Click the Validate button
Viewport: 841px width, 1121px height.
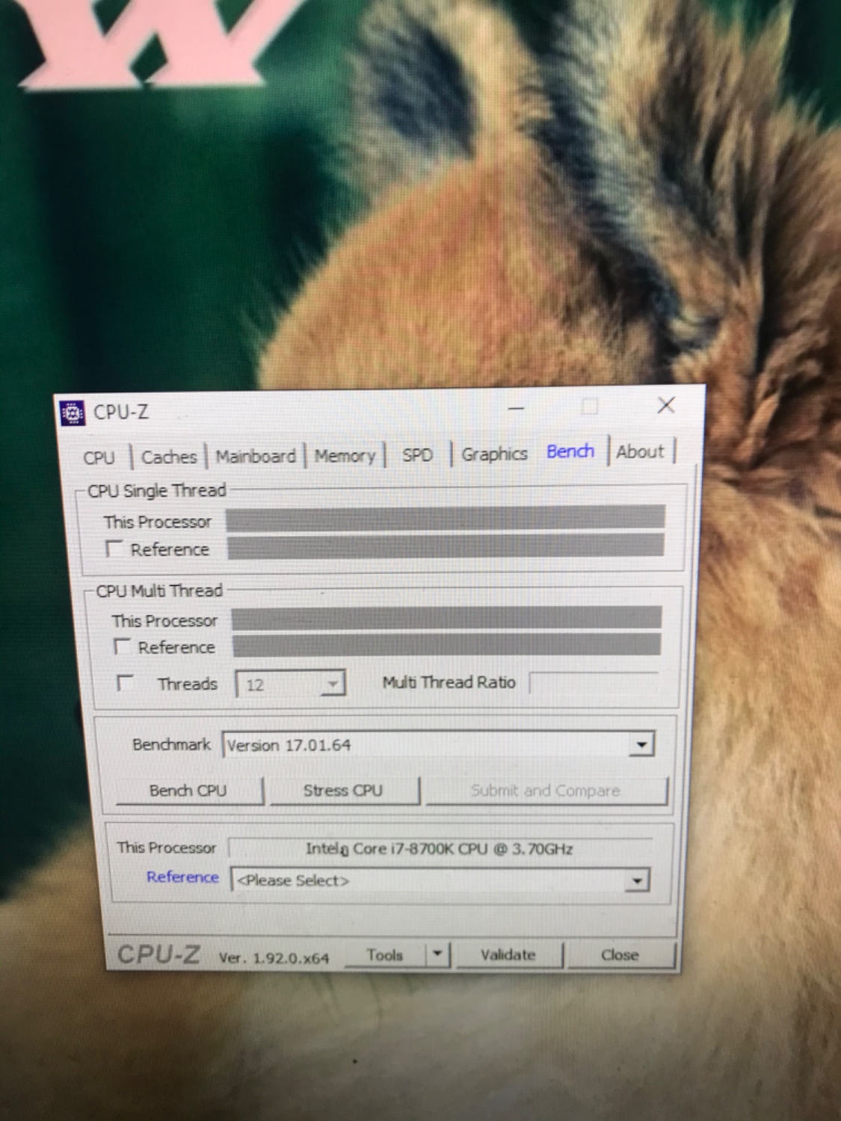tap(508, 954)
